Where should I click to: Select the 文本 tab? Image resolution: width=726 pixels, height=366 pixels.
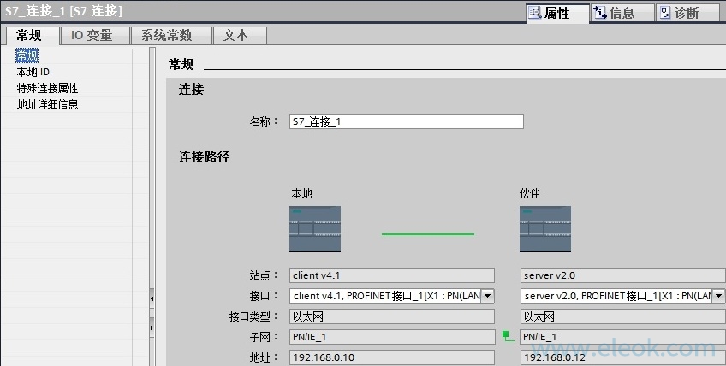tap(235, 35)
